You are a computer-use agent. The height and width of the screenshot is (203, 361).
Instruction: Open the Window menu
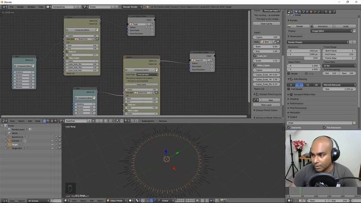pyautogui.click(x=31, y=7)
